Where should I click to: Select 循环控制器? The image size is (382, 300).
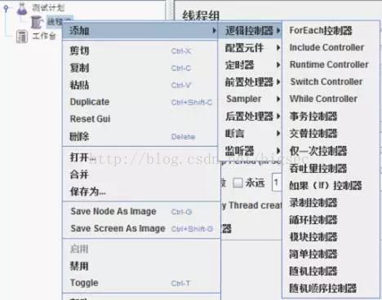click(331, 220)
